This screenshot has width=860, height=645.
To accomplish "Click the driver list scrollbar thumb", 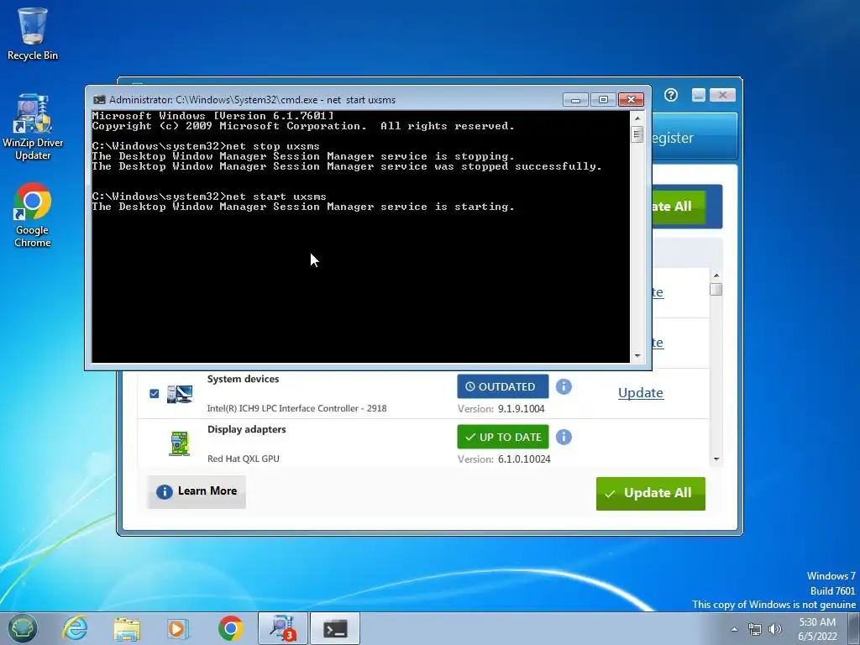I will point(716,290).
